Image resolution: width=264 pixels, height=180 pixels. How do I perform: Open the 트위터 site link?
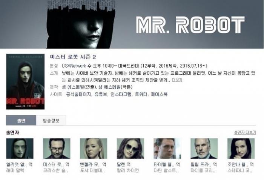[x=141, y=94]
